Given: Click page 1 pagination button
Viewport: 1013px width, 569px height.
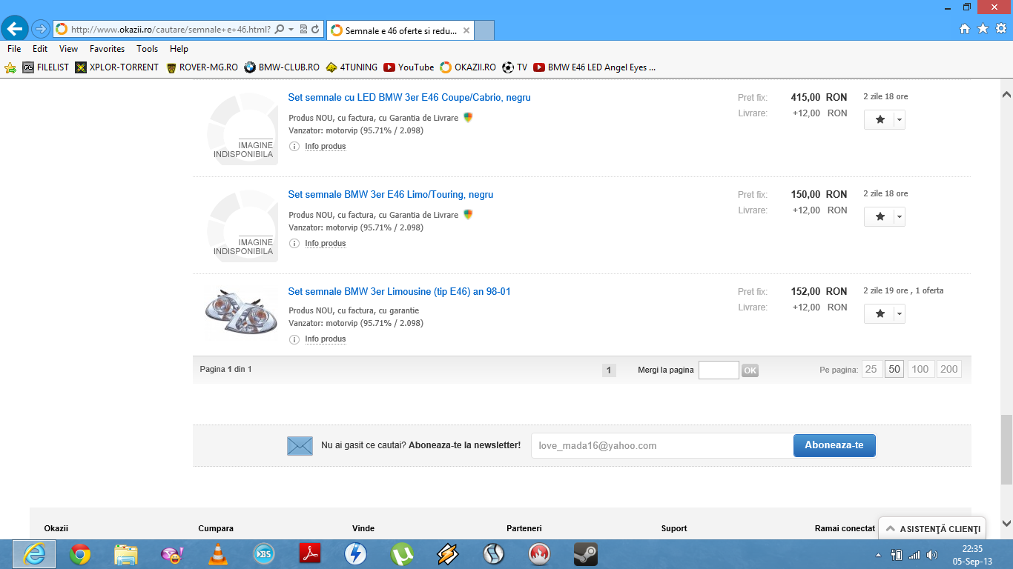Looking at the screenshot, I should tap(609, 370).
